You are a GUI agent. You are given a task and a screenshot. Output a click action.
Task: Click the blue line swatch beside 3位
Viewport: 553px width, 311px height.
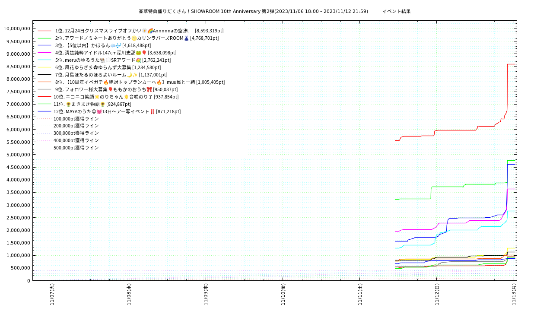[x=44, y=46]
